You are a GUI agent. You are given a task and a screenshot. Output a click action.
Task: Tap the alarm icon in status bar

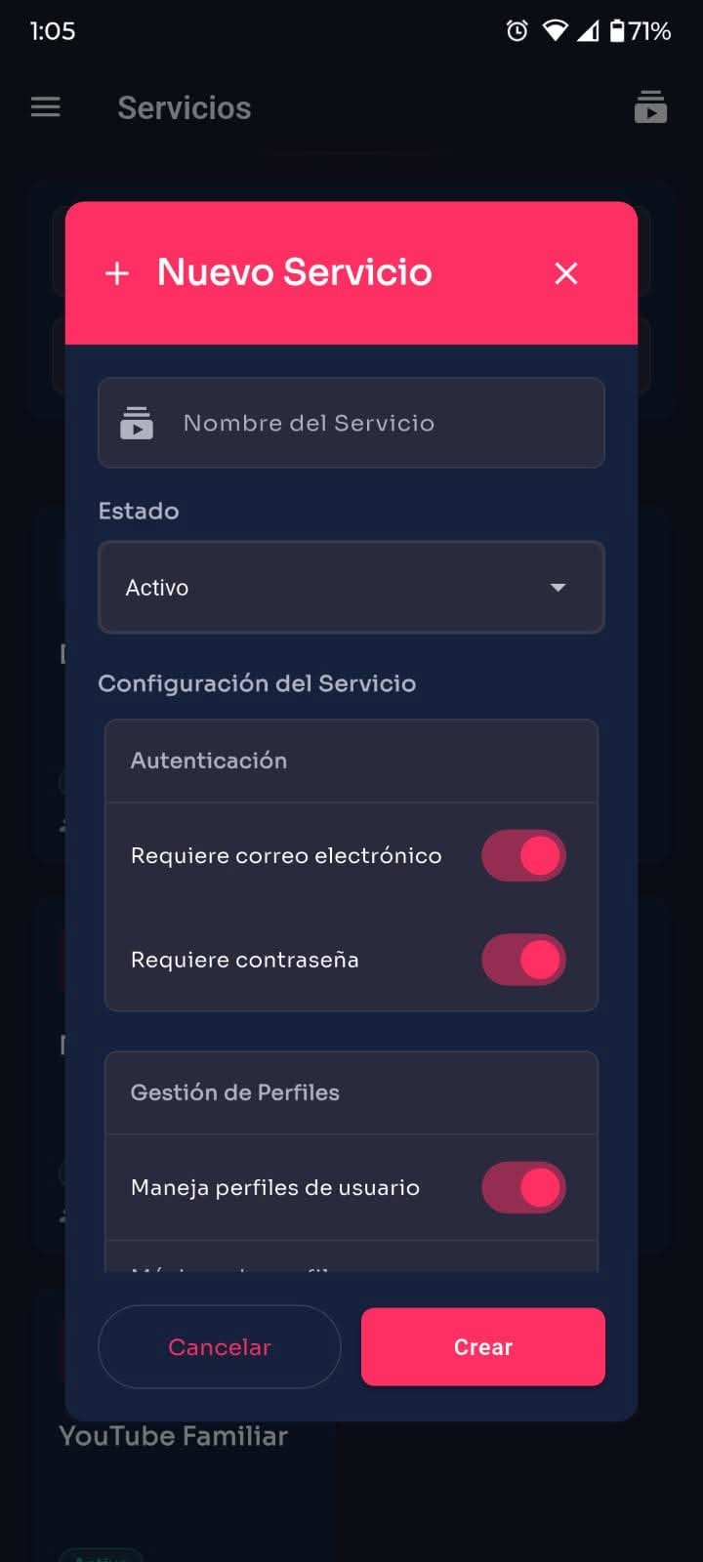coord(517,31)
